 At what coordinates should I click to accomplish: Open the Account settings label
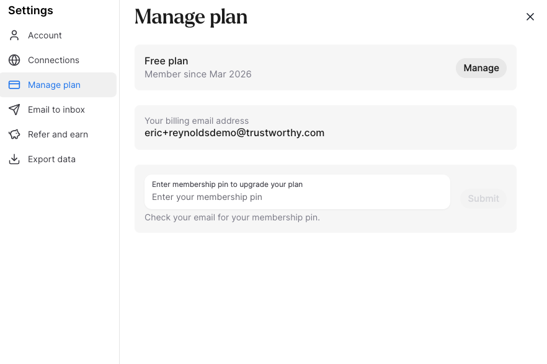click(45, 35)
